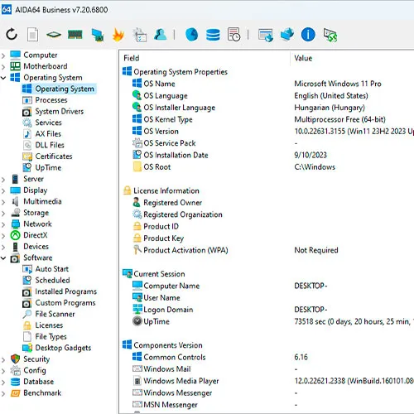Click the OS Version field row

pyautogui.click(x=267, y=131)
